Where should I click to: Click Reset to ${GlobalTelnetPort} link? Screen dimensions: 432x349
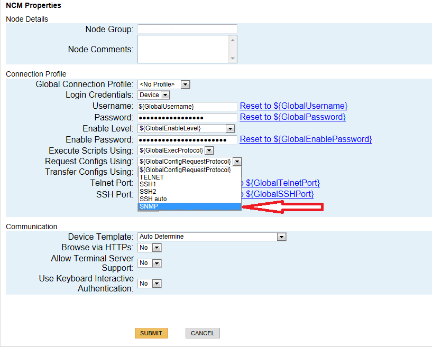[280, 183]
